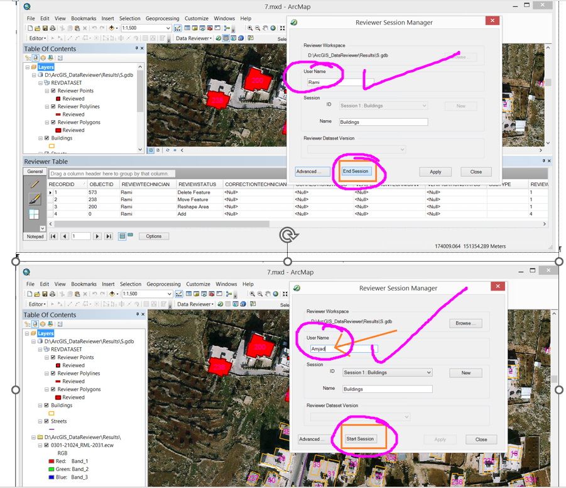566x488 pixels.
Task: Toggle Reviewer Polygons checkbox in the lower Table Of Contents
Action: click(53, 389)
